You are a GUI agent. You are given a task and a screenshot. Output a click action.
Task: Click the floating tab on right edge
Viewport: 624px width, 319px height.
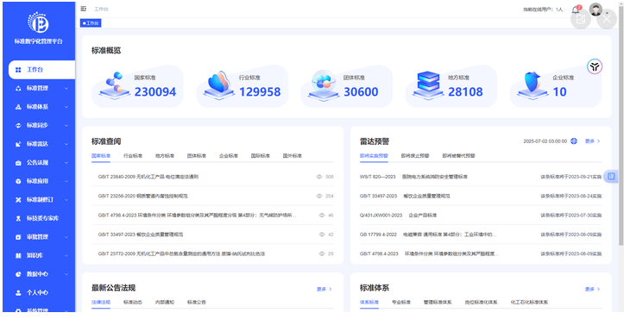[x=611, y=176]
